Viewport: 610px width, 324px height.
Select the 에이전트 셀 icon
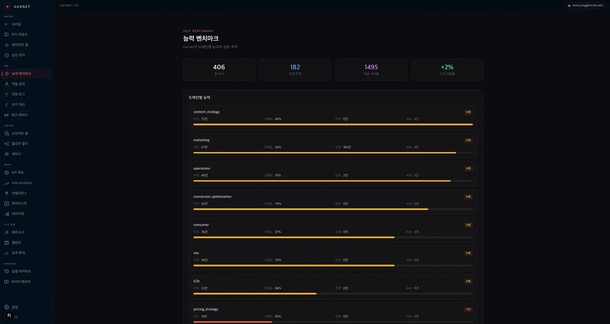pos(6,45)
